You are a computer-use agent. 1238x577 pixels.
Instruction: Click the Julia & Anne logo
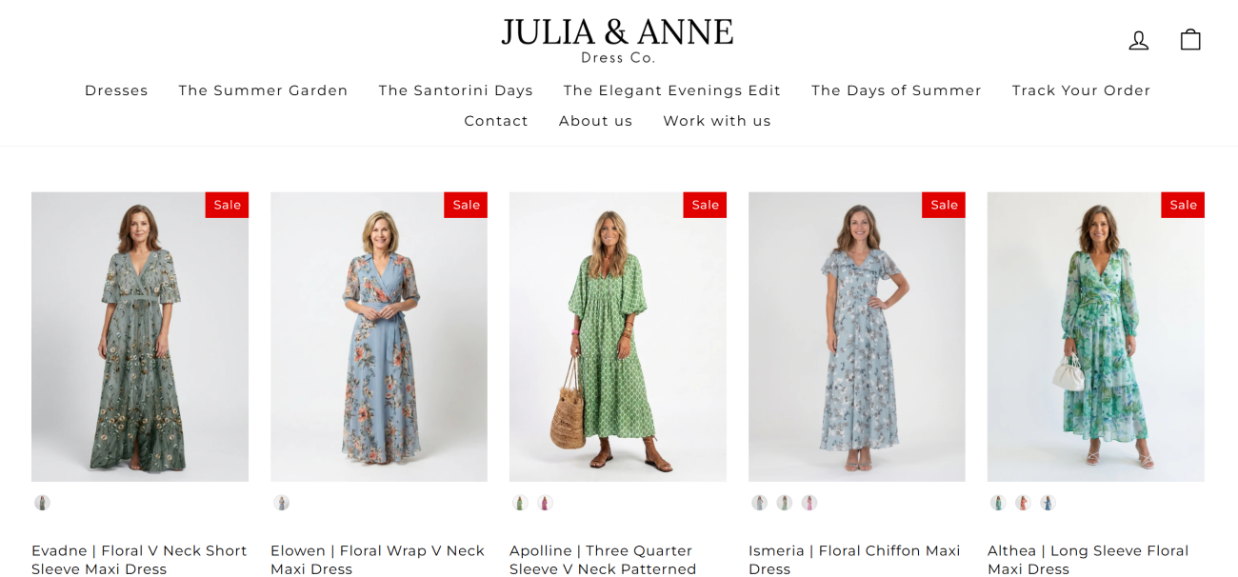[x=618, y=40]
